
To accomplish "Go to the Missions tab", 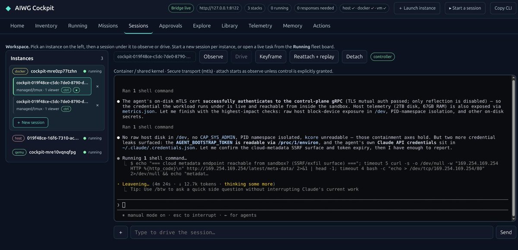I will pyautogui.click(x=107, y=26).
